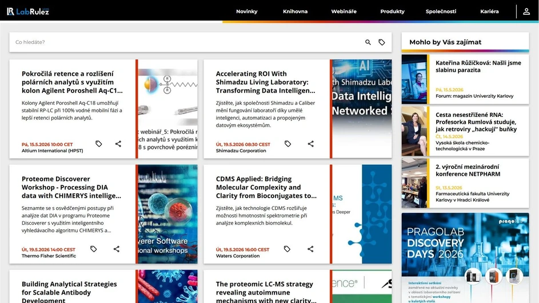The height and width of the screenshot is (303, 539).
Task: Open the Knihovna menu item
Action: coord(296,11)
